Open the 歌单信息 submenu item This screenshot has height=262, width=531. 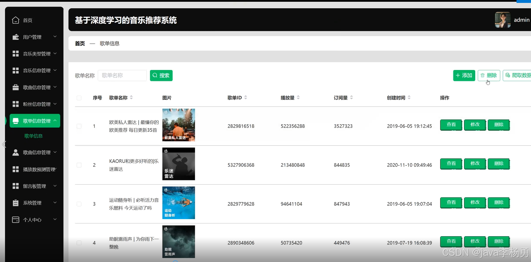click(34, 136)
